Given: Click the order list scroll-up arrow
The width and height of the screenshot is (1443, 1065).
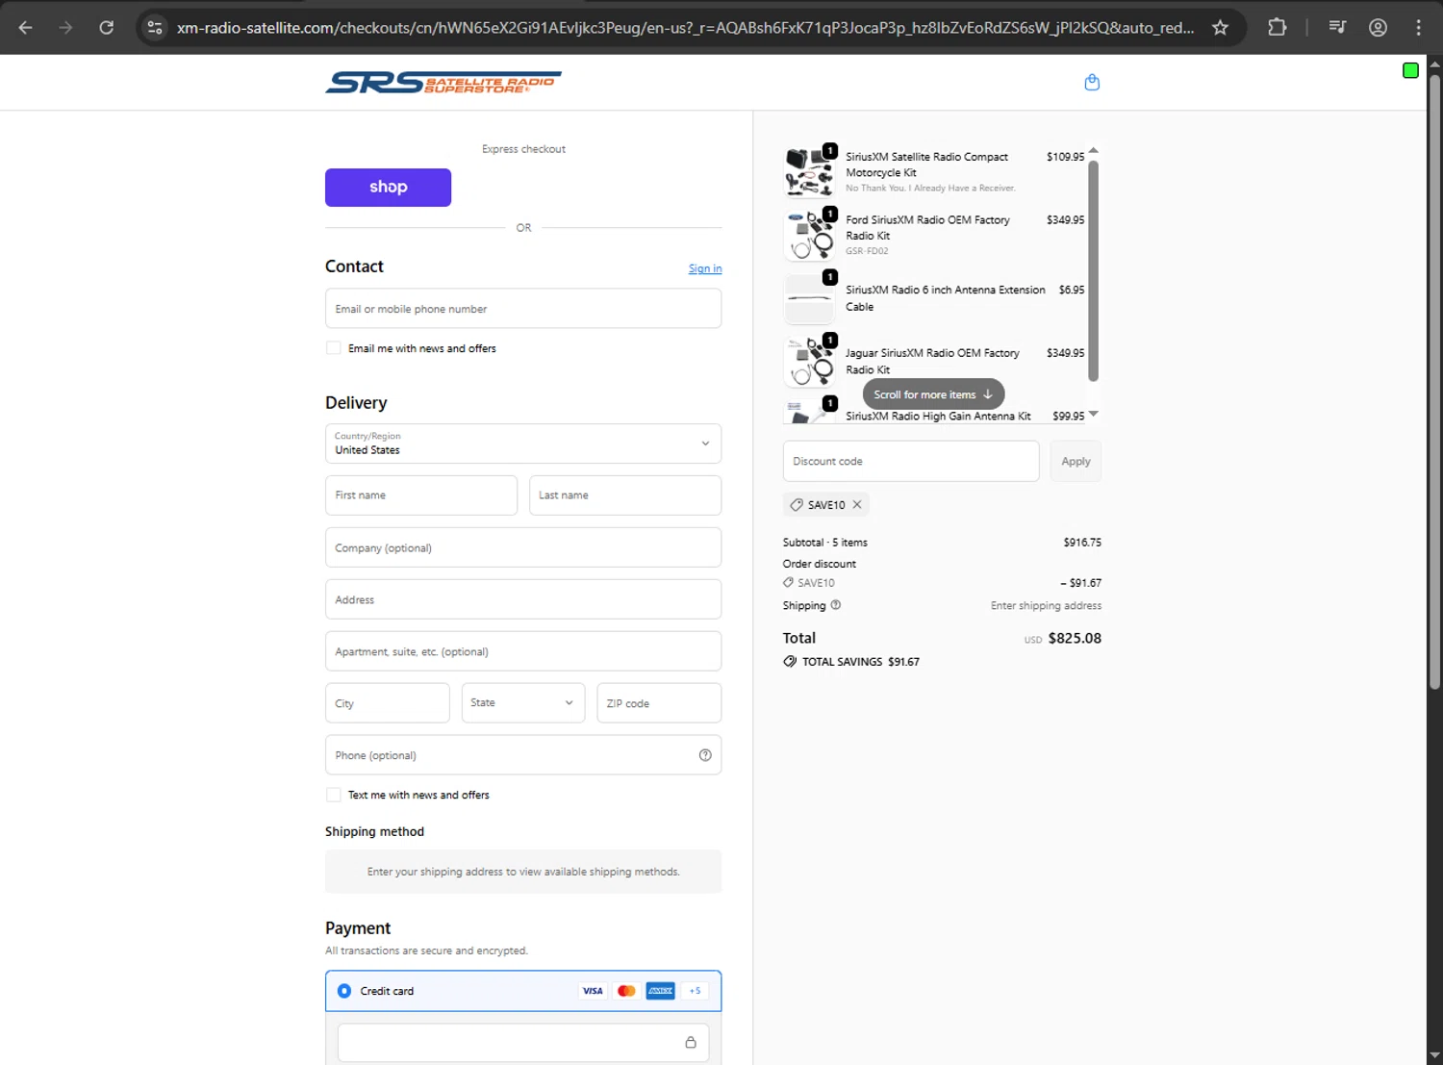Looking at the screenshot, I should click(1093, 151).
